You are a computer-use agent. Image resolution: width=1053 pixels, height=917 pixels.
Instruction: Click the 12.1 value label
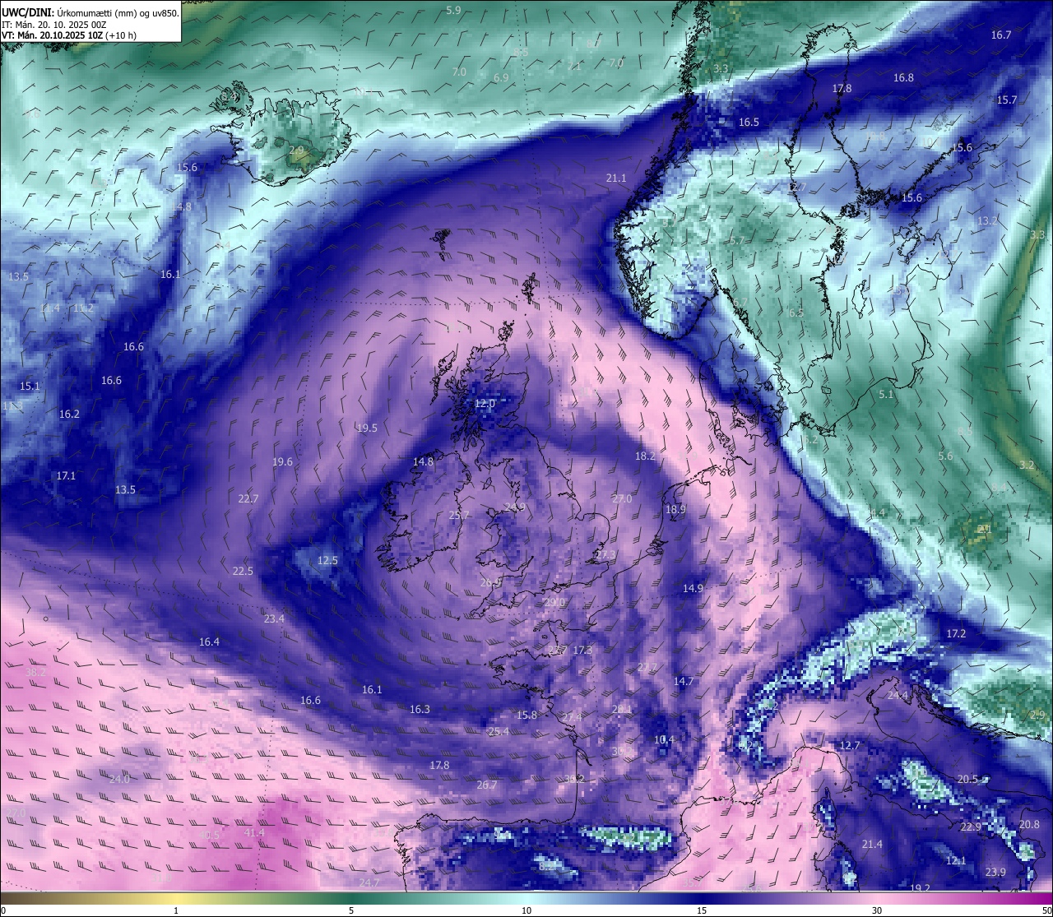point(955,860)
